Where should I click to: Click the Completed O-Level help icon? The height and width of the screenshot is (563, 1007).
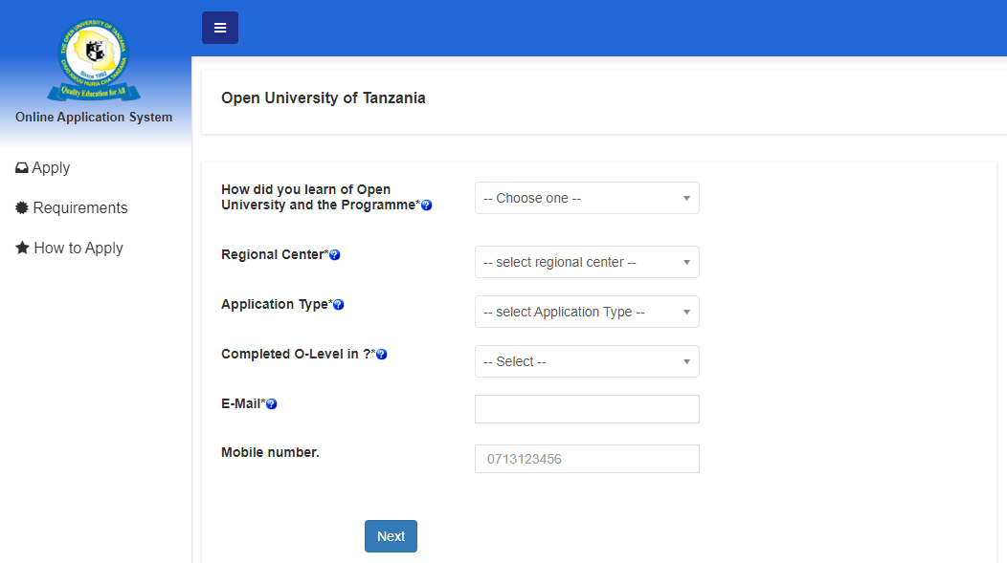coord(382,354)
